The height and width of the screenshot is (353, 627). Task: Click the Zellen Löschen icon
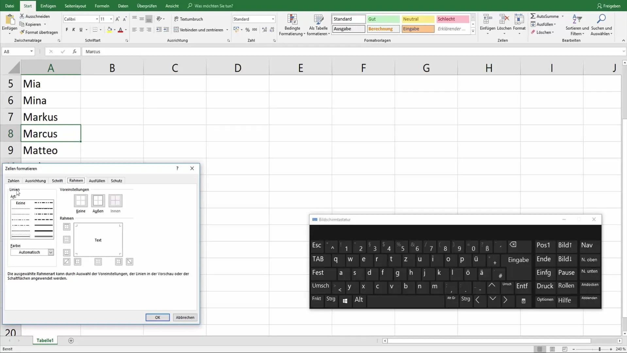(504, 20)
